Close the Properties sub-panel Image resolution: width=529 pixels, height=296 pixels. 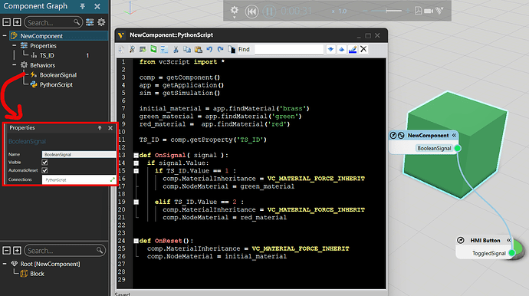click(x=110, y=128)
